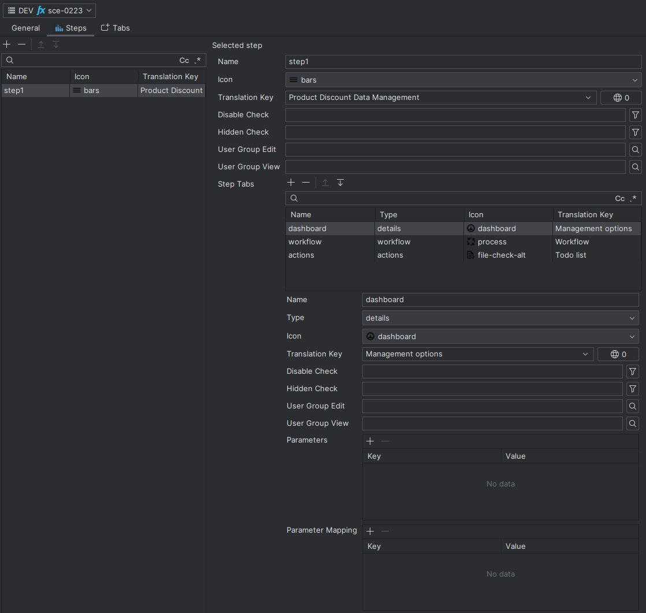Click the Todo list translation cell
Screen dimensions: 646x613
[596, 255]
